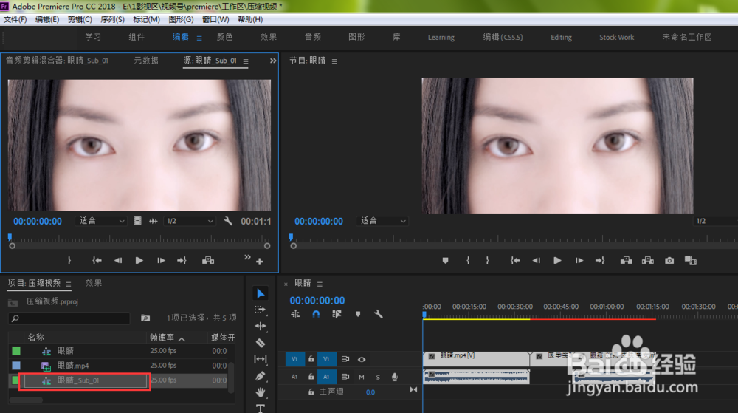The image size is (738, 413).
Task: Open source monitor zoom level dropdown
Action: tap(100, 221)
